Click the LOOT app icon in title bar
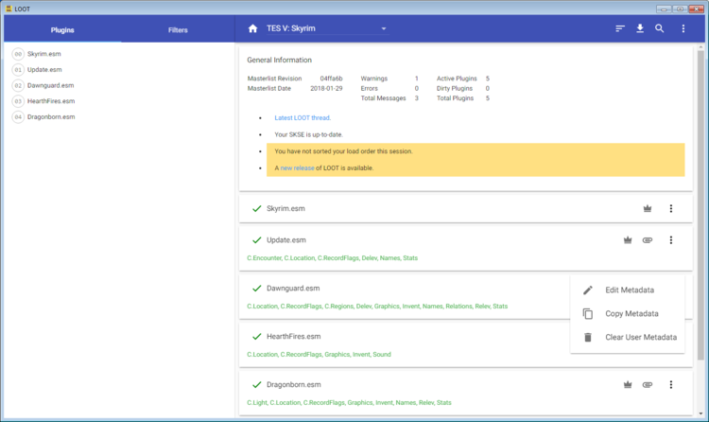This screenshot has height=422, width=709. click(x=9, y=9)
